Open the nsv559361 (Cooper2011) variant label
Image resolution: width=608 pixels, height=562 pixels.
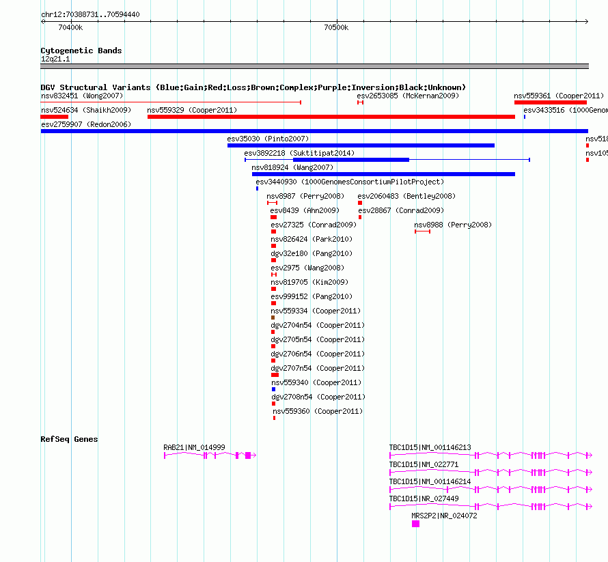(x=559, y=96)
